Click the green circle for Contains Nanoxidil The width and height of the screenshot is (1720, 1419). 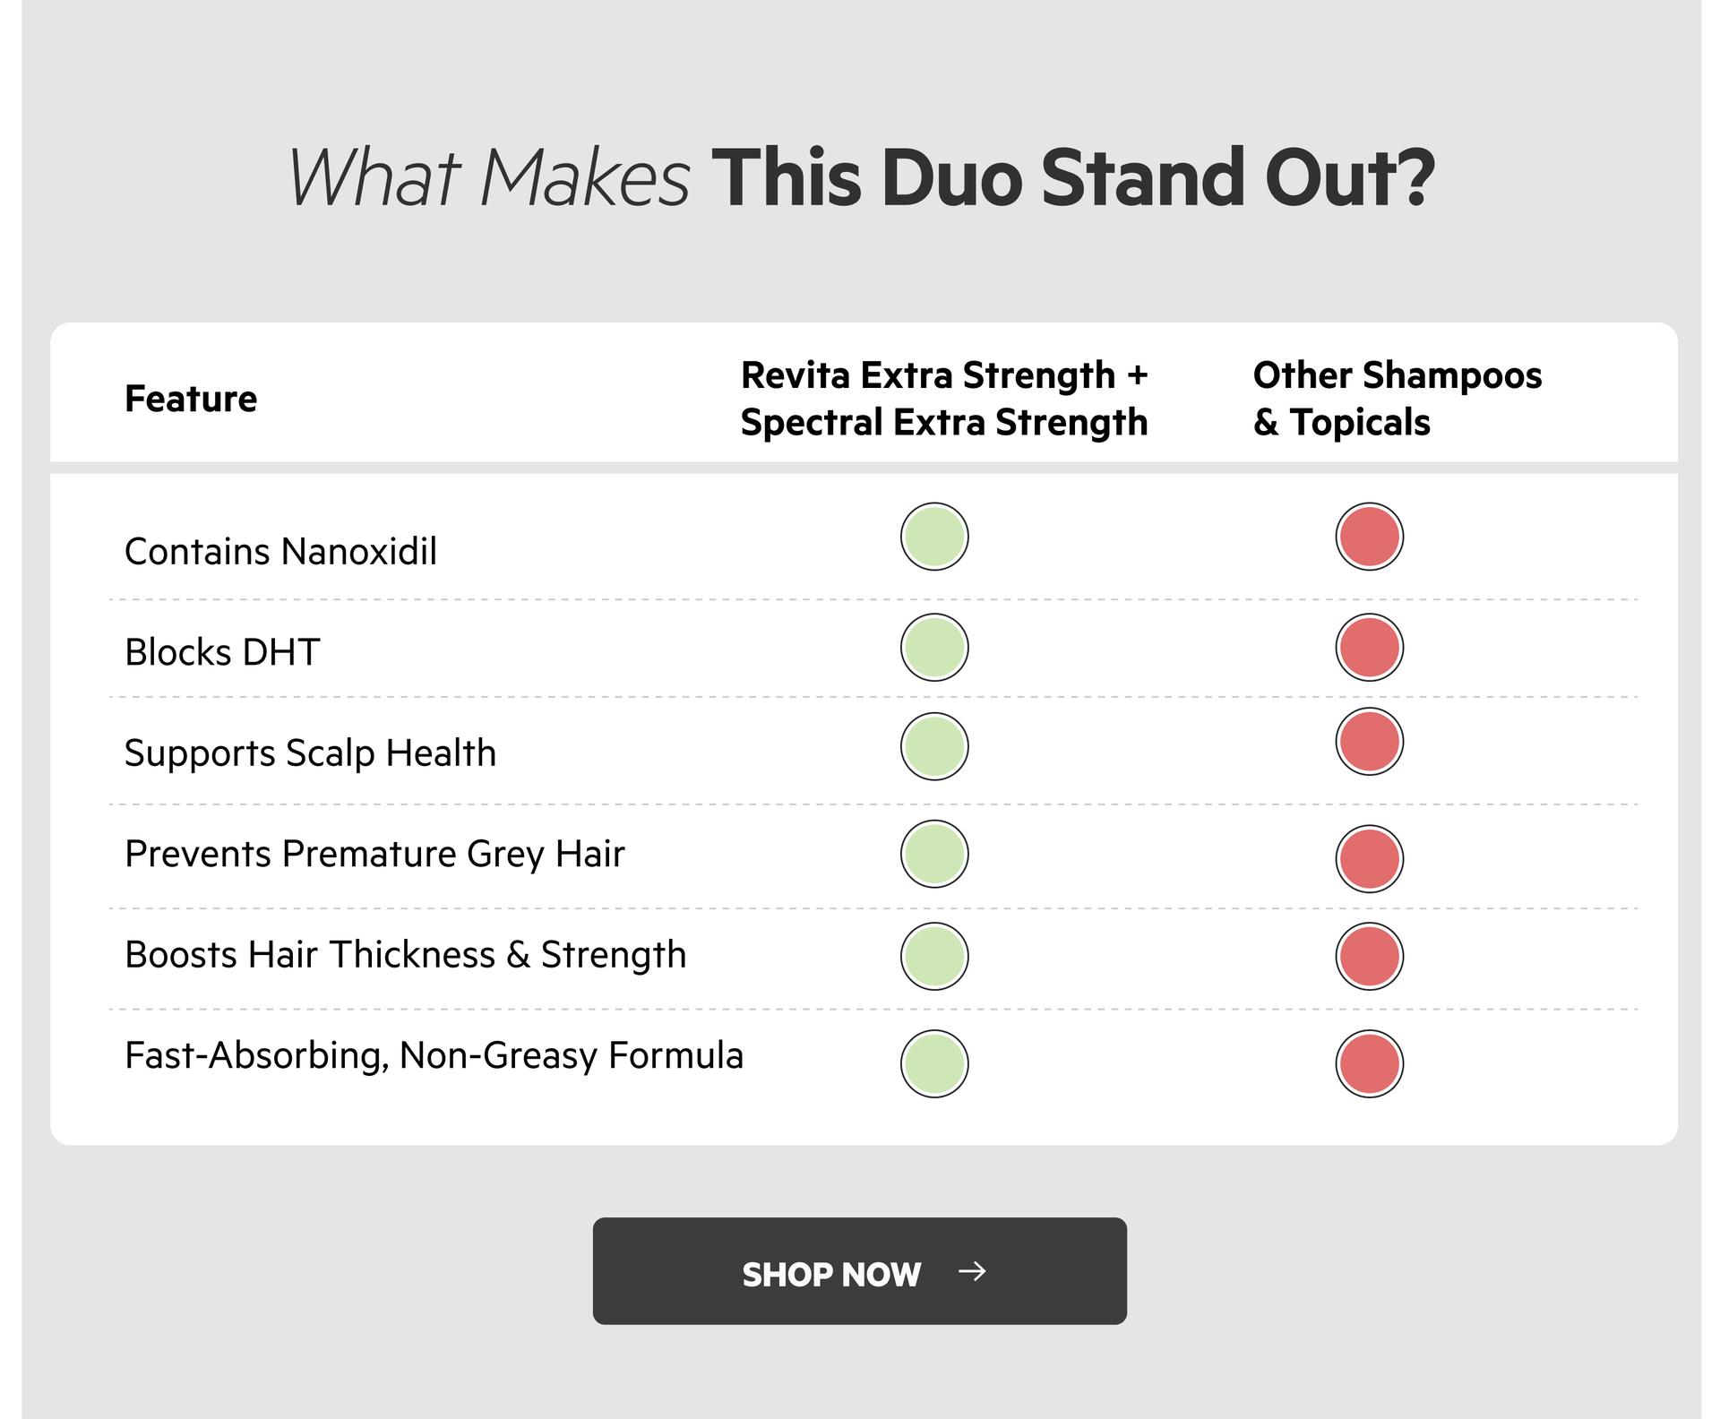934,537
